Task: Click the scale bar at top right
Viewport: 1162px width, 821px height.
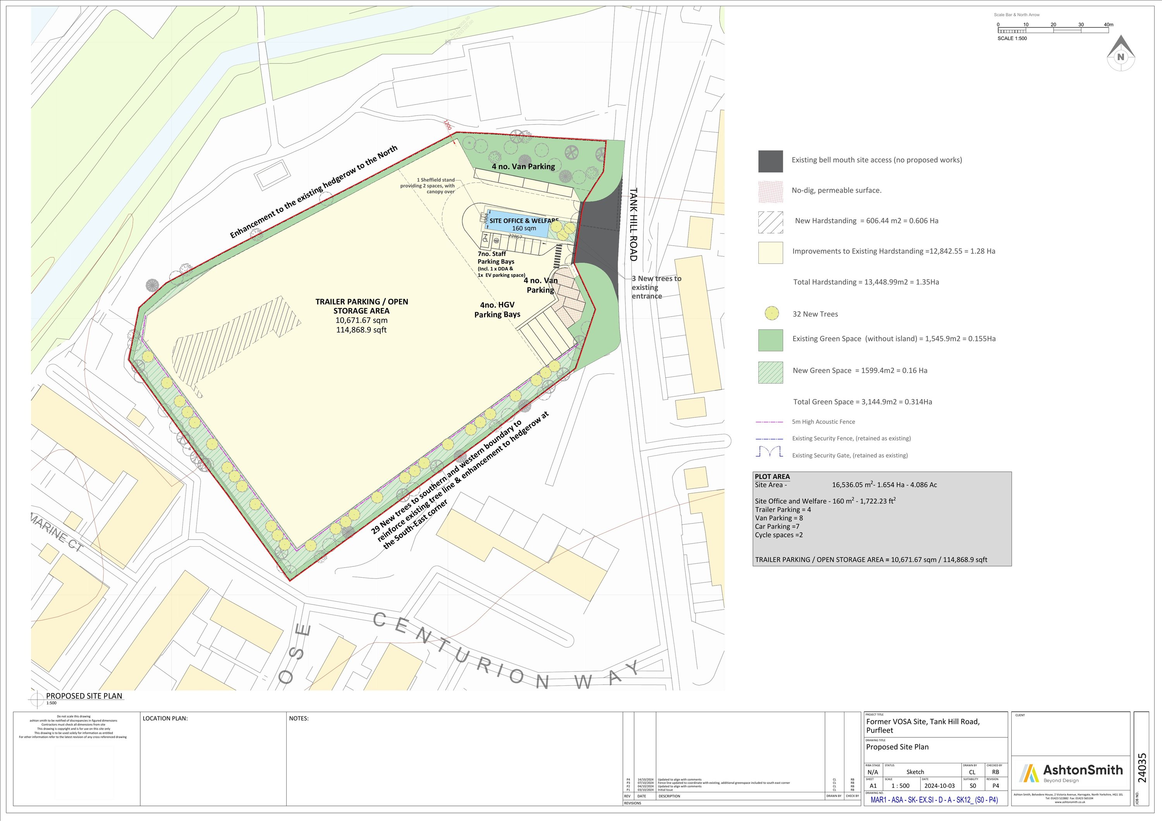Action: click(1053, 30)
